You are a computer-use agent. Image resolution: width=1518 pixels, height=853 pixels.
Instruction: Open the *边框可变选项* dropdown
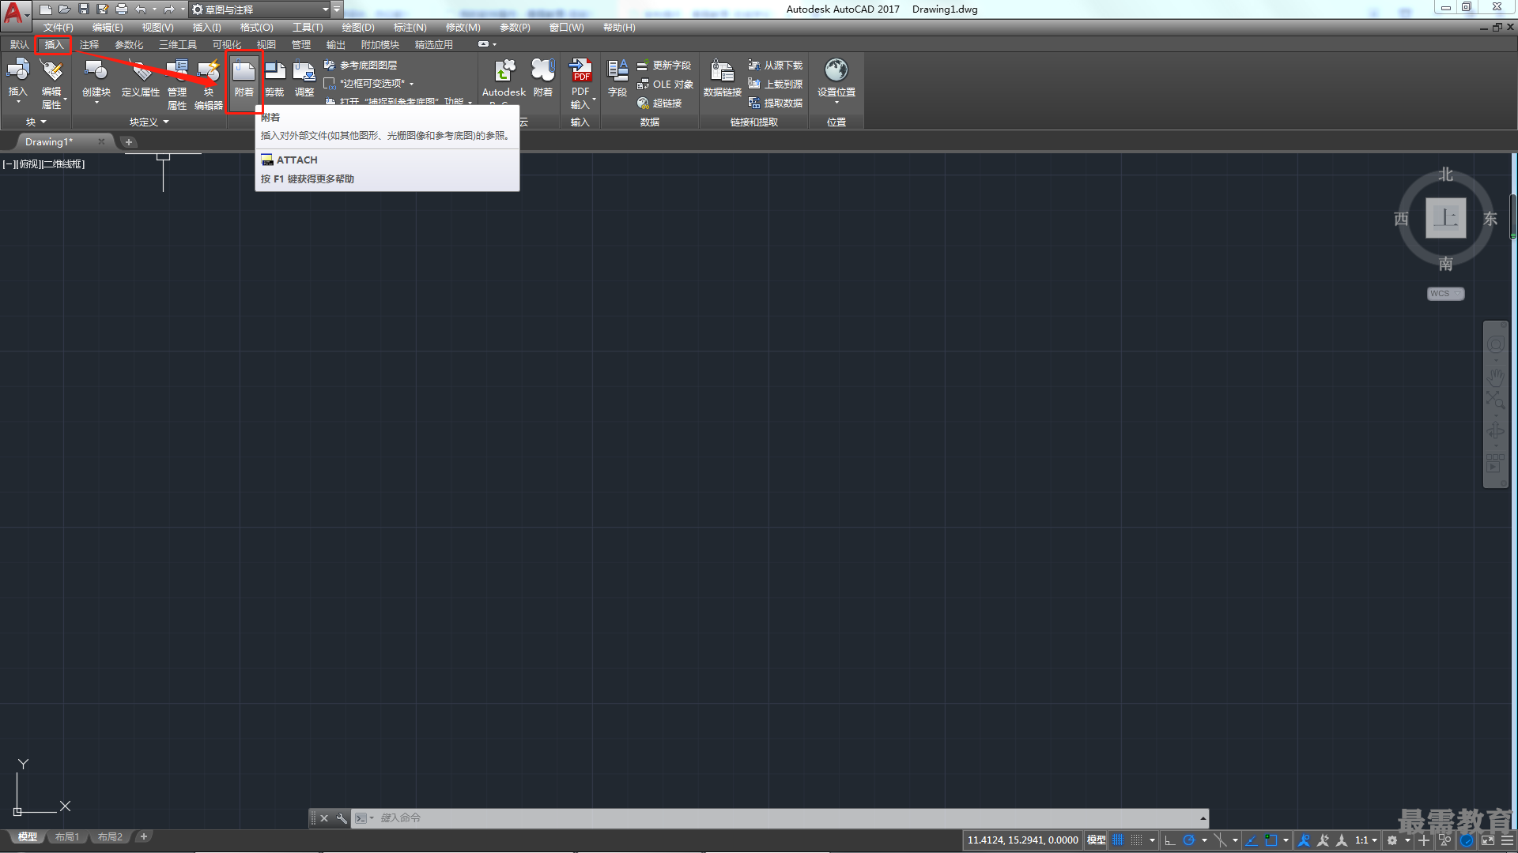(369, 84)
